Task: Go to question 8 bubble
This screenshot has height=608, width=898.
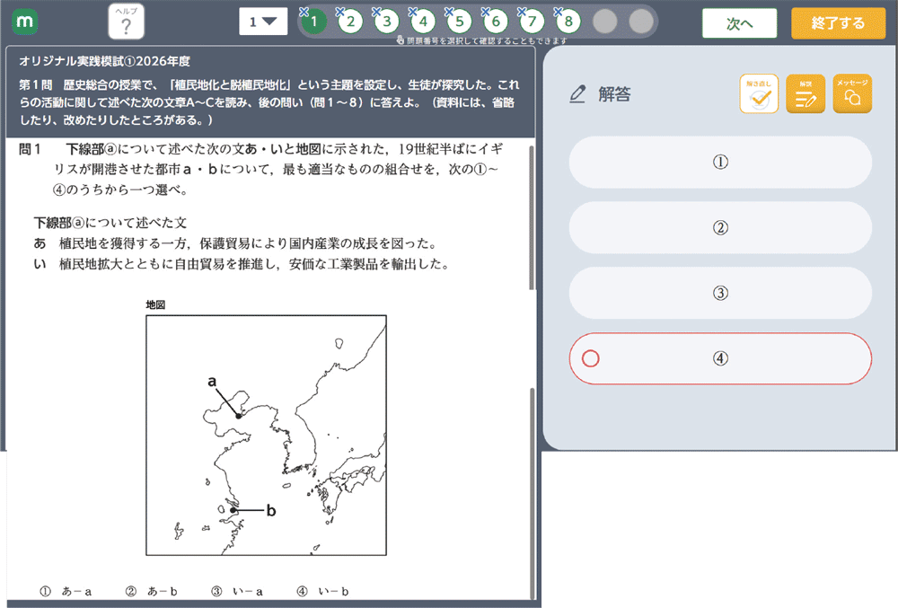Action: pyautogui.click(x=568, y=22)
